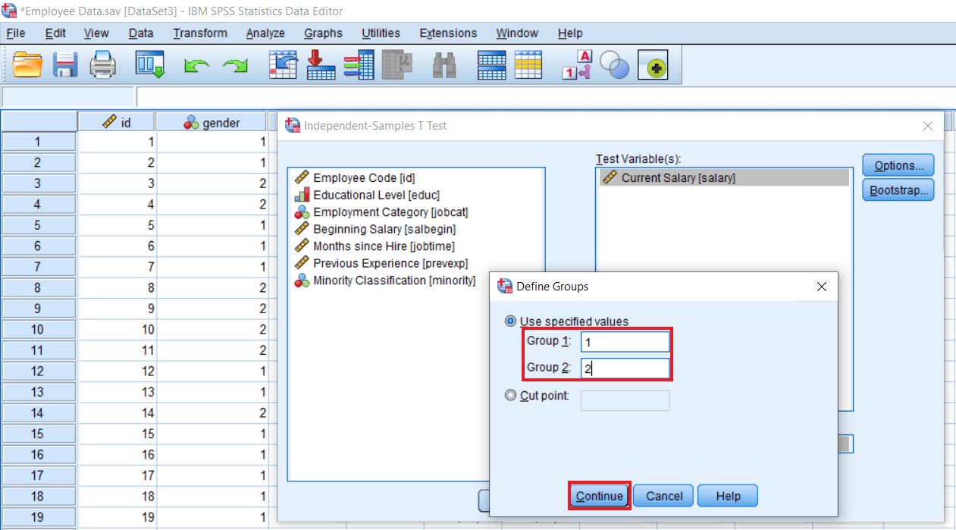956x530 pixels.
Task: Click the disabled Cut point value field
Action: click(625, 400)
